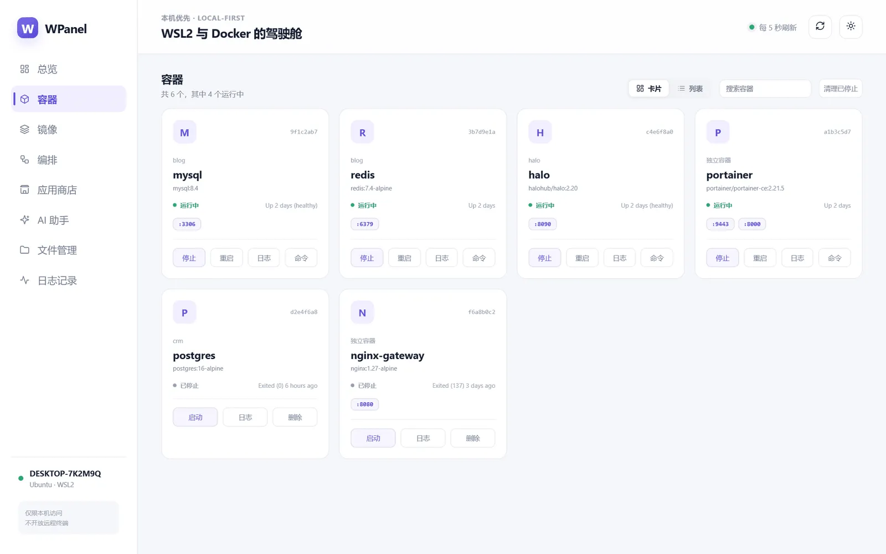Click the refresh icon in header
The height and width of the screenshot is (554, 886).
(x=820, y=27)
